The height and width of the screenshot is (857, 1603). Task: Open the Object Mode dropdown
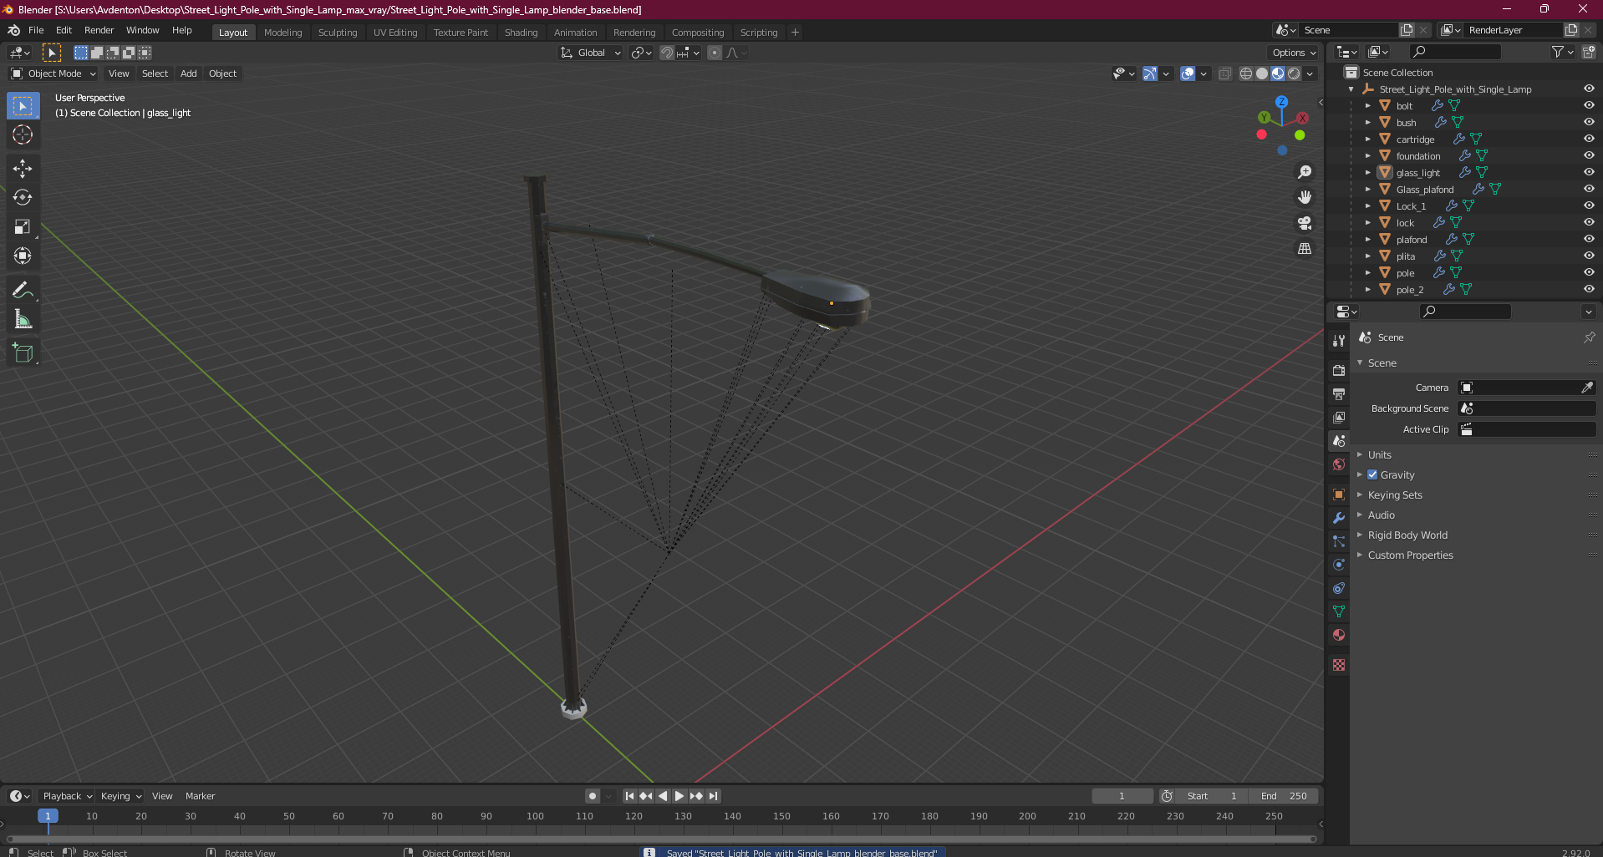point(53,74)
